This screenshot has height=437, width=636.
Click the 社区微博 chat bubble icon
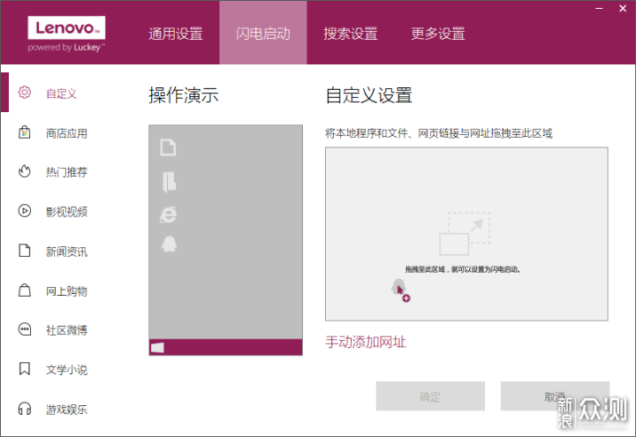click(x=25, y=329)
